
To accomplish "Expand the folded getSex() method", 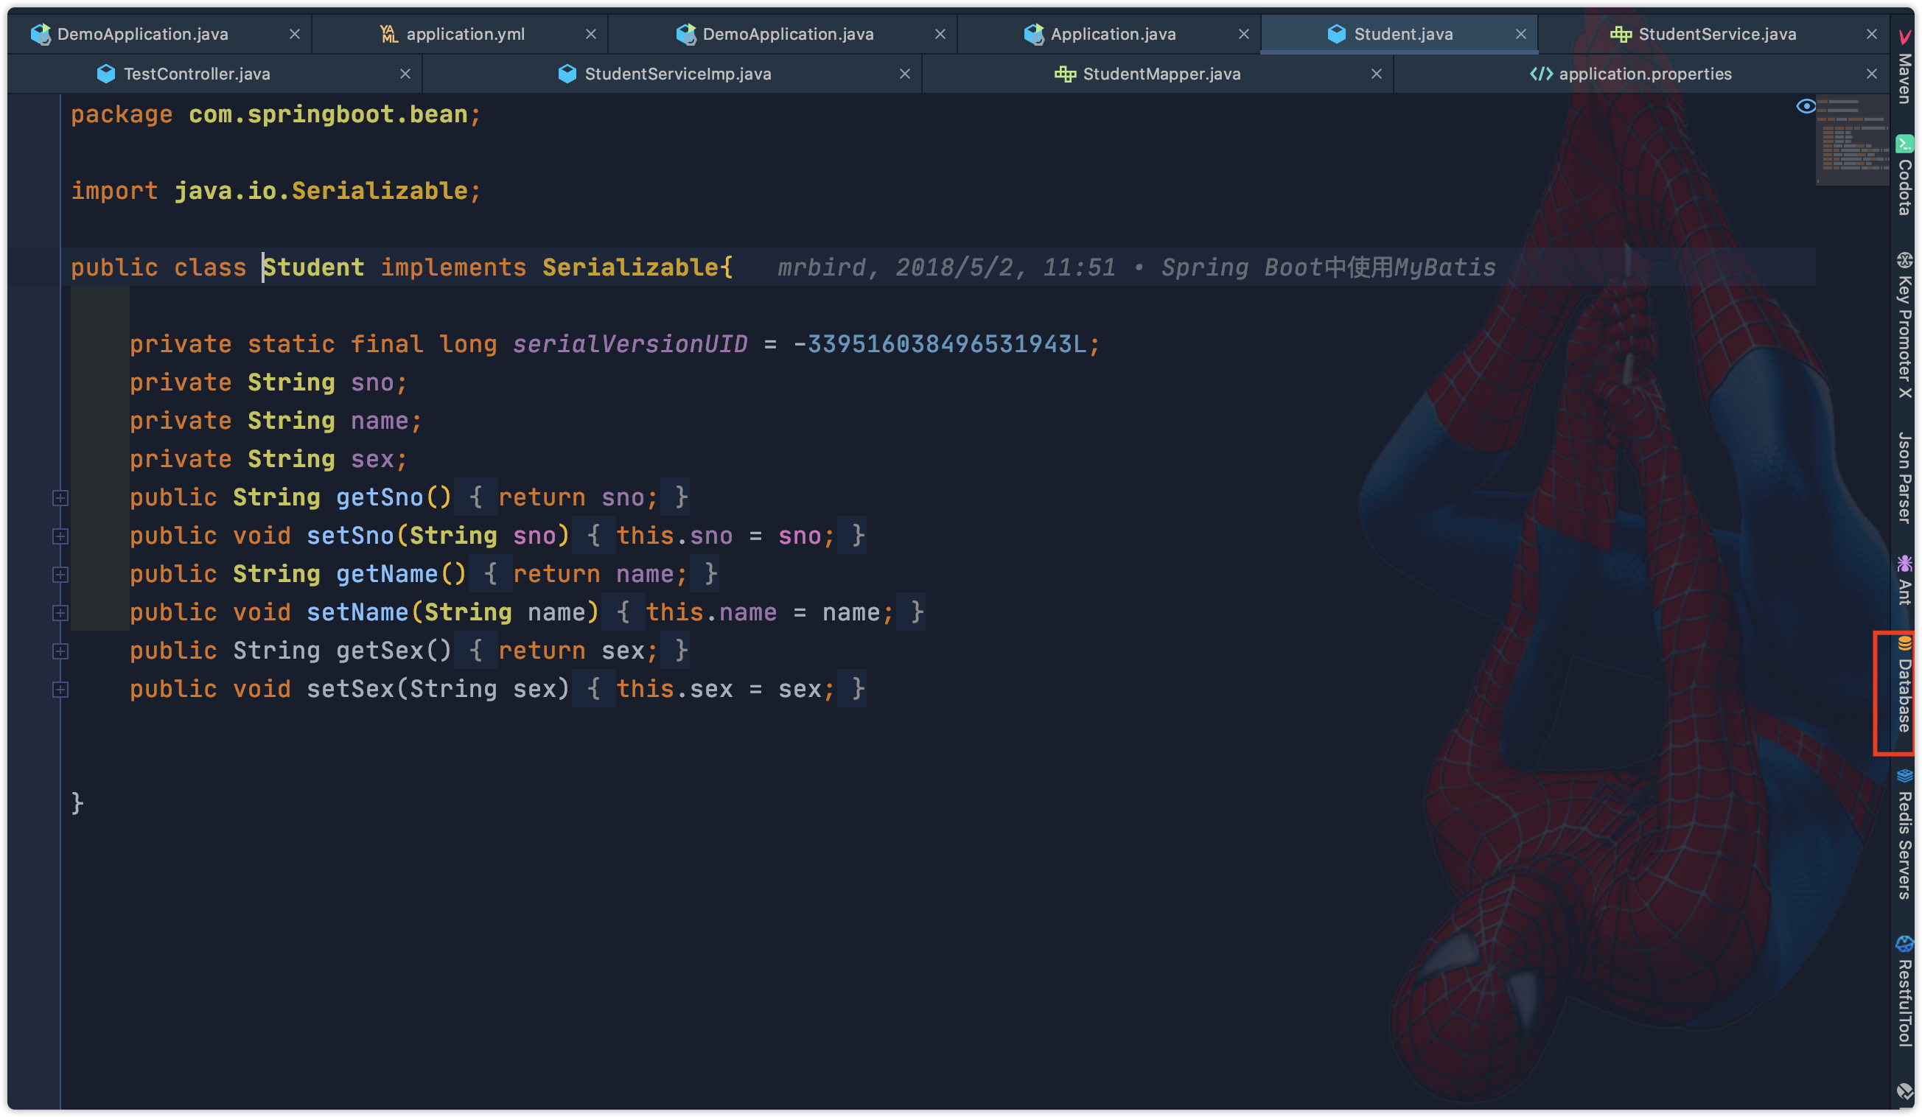I will tap(60, 651).
